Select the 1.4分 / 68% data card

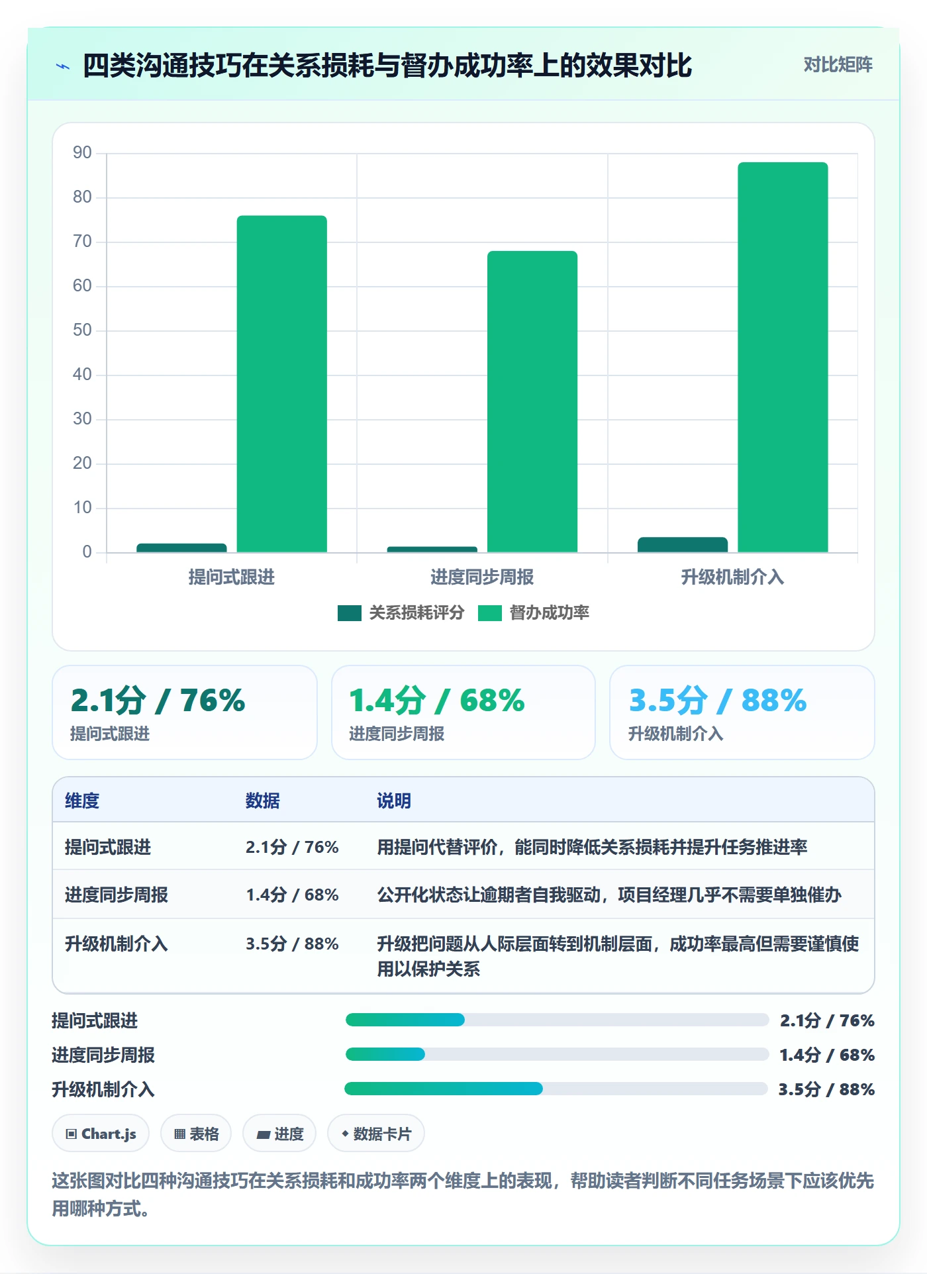pyautogui.click(x=463, y=712)
